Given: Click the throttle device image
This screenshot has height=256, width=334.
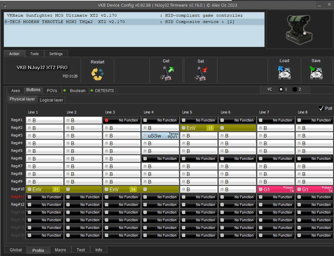Looking at the screenshot, I should click(299, 29).
